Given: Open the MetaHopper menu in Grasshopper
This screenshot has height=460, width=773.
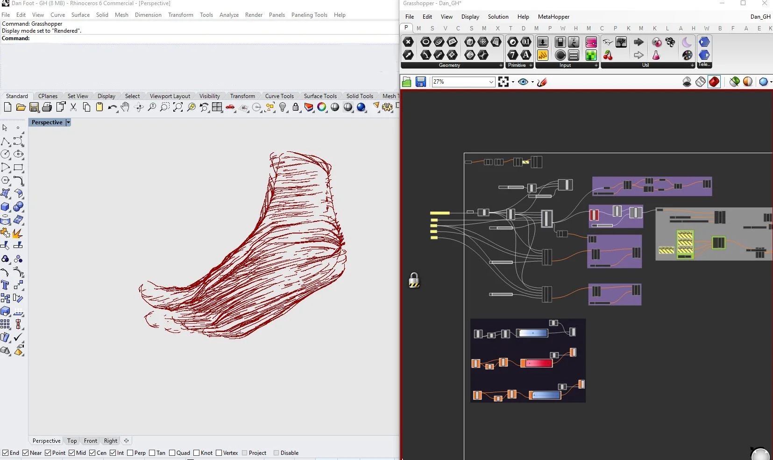Looking at the screenshot, I should (553, 17).
